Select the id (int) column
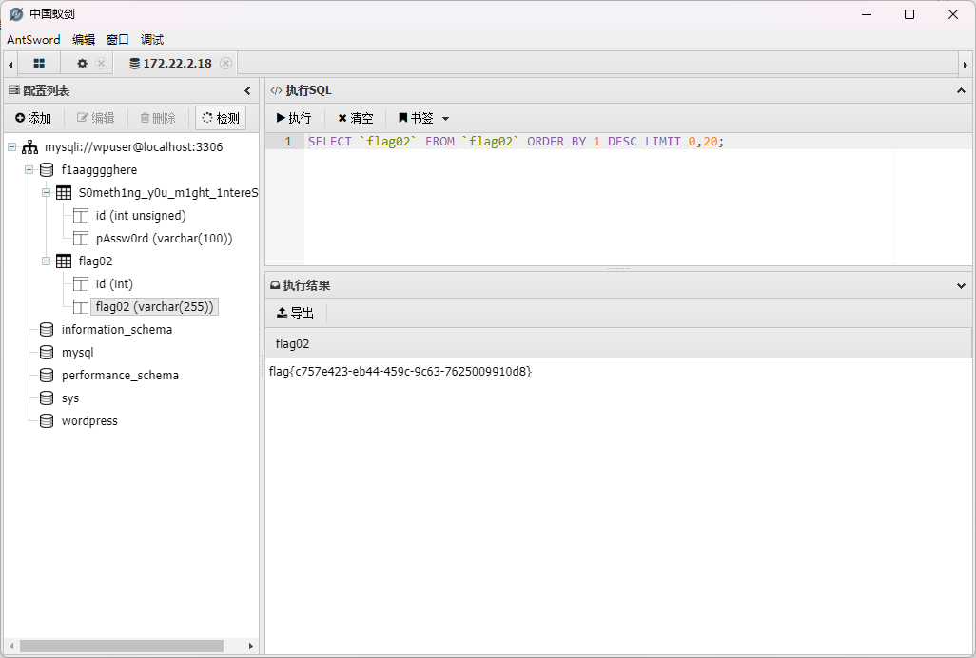Viewport: 976px width, 658px height. pos(114,284)
